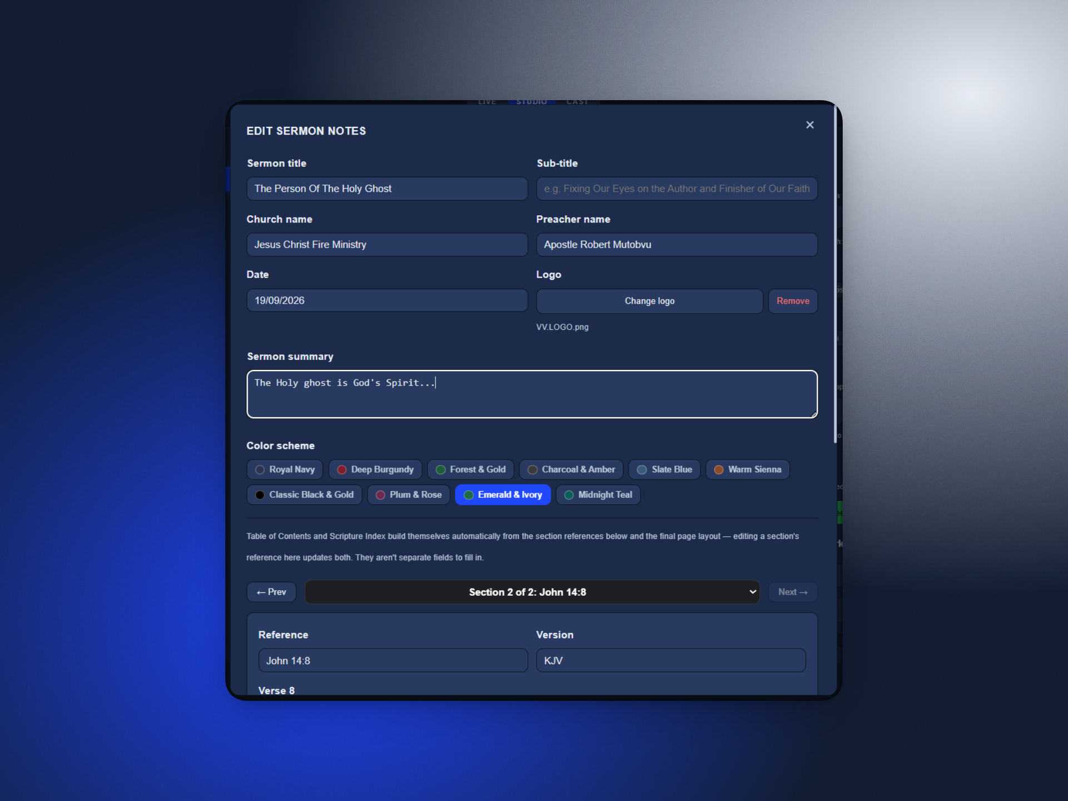Click the dialog's vertical scrollbar
1068x801 pixels.
tap(835, 273)
